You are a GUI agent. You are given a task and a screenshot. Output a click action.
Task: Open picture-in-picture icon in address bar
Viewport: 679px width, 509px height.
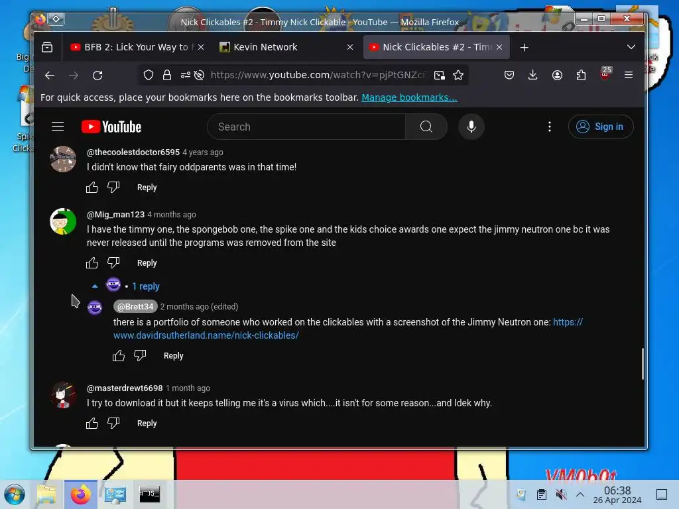point(440,76)
